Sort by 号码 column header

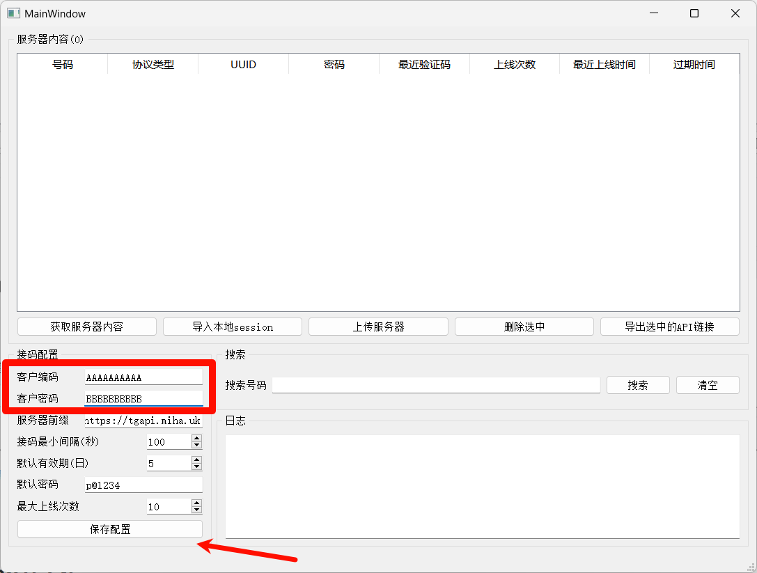[x=63, y=65]
